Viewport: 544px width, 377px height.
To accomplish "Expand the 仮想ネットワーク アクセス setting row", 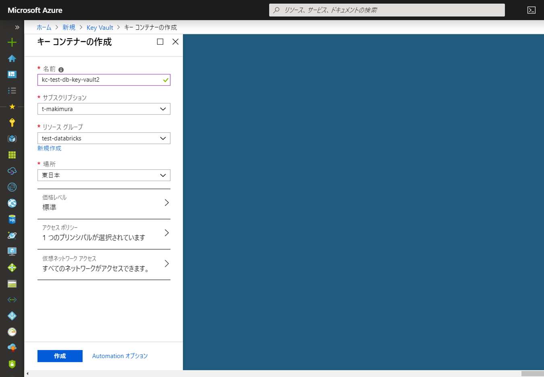I will click(x=104, y=264).
